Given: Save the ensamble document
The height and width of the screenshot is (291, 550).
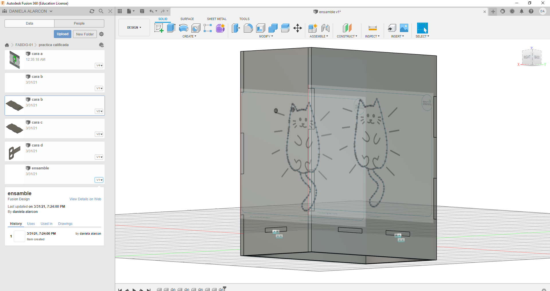Looking at the screenshot, I should [142, 11].
